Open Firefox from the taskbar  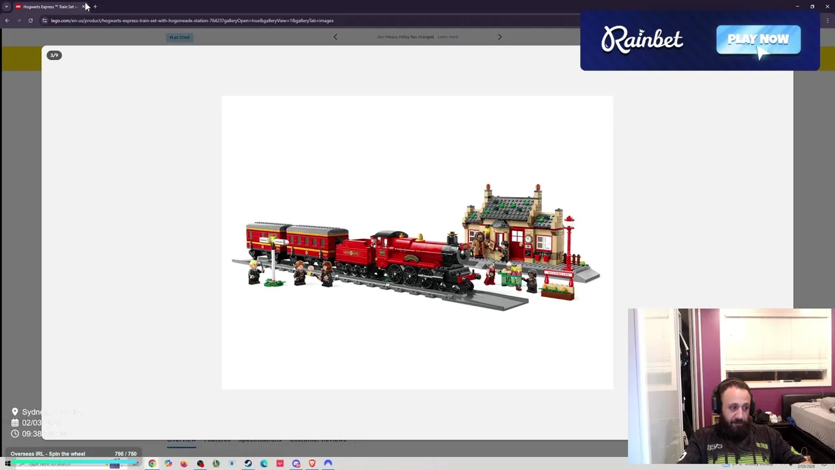(184, 463)
